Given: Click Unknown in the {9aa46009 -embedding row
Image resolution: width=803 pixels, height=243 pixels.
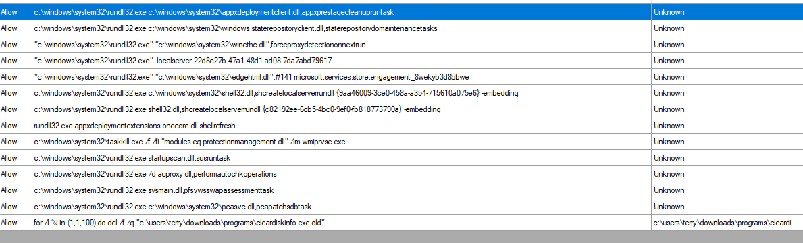Looking at the screenshot, I should [669, 93].
